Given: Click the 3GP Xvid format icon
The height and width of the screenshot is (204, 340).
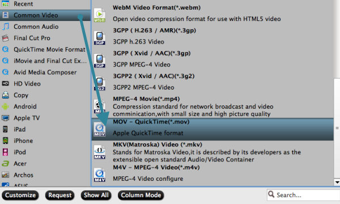Looking at the screenshot, I should [100, 61].
